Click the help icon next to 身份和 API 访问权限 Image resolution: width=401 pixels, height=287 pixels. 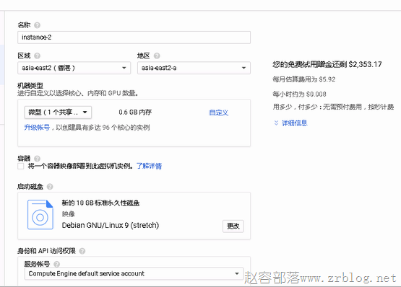point(82,251)
